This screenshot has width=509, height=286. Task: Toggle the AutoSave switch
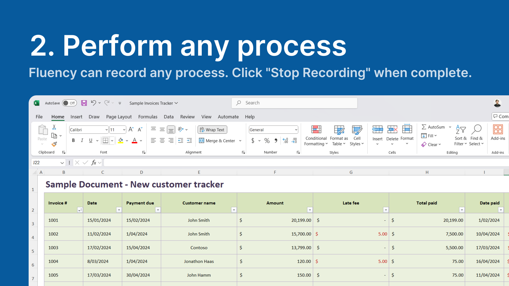point(69,103)
